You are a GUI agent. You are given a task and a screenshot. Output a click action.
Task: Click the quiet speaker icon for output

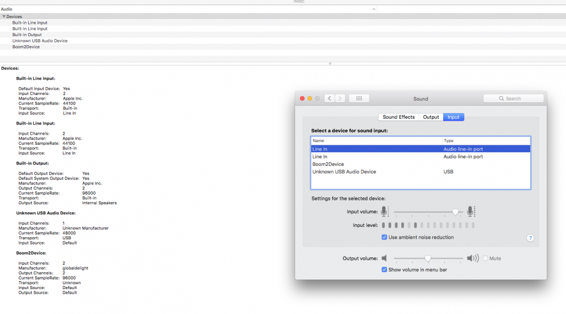384,259
